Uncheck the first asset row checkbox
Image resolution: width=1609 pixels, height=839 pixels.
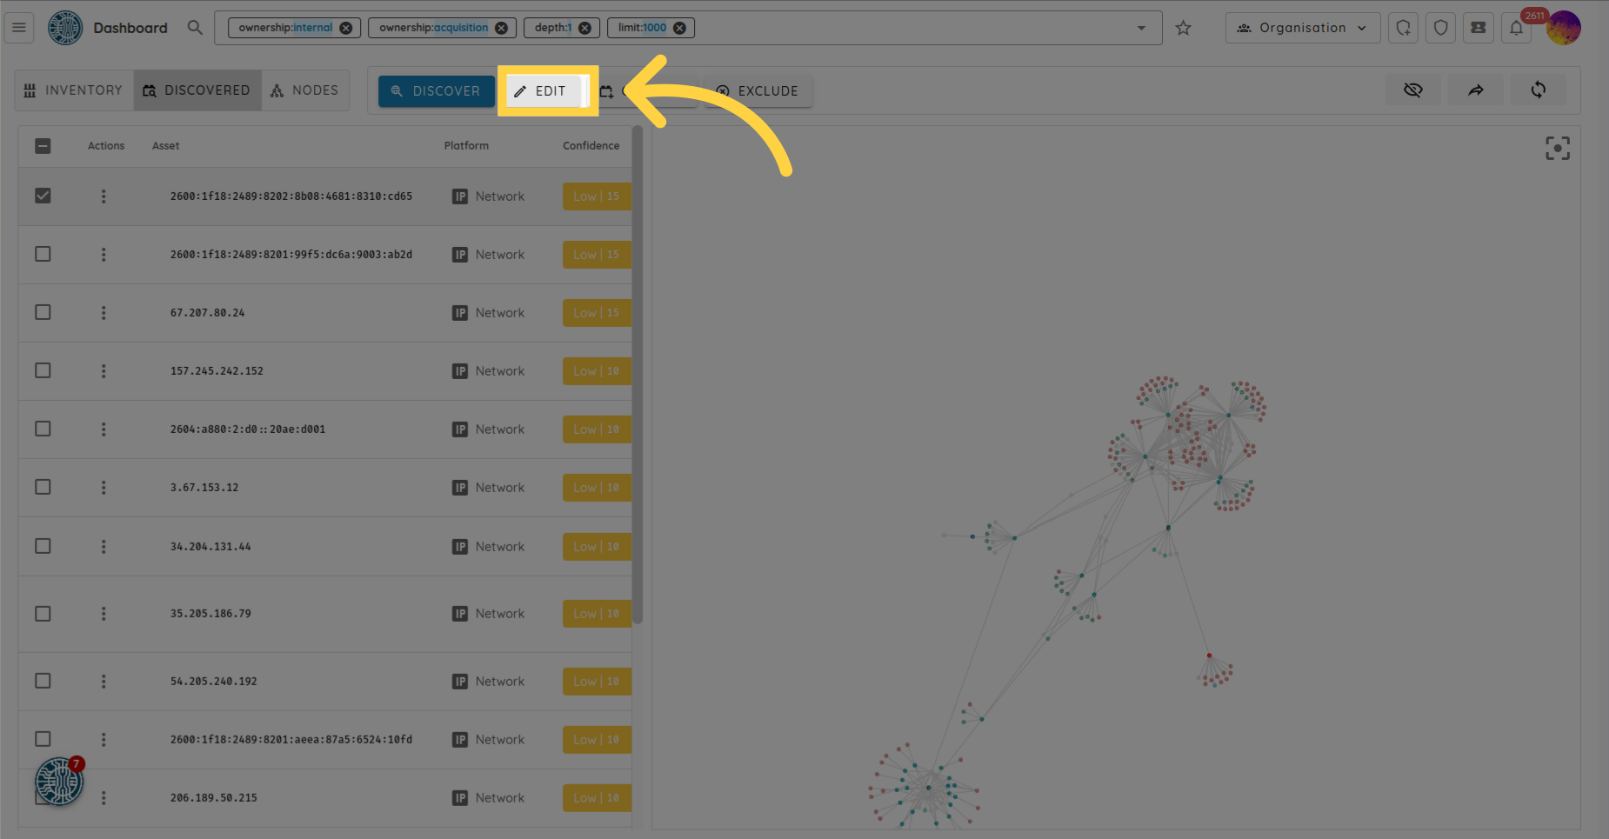pos(43,196)
